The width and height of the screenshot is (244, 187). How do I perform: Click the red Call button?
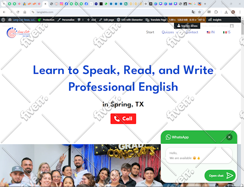click(x=123, y=119)
